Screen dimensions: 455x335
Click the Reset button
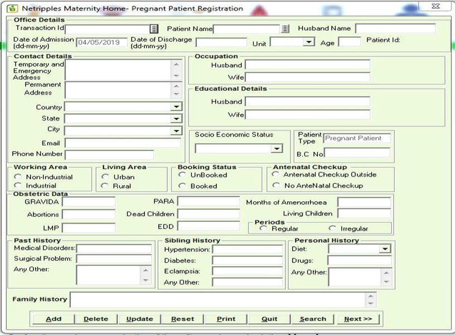pos(182,319)
